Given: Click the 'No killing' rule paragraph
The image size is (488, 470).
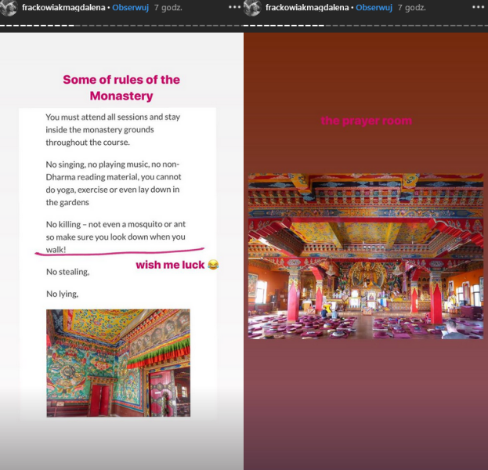Looking at the screenshot, I should pyautogui.click(x=116, y=237).
